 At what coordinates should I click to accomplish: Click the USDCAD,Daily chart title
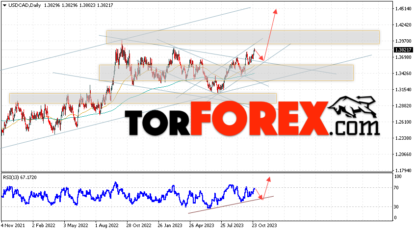pyautogui.click(x=25, y=5)
